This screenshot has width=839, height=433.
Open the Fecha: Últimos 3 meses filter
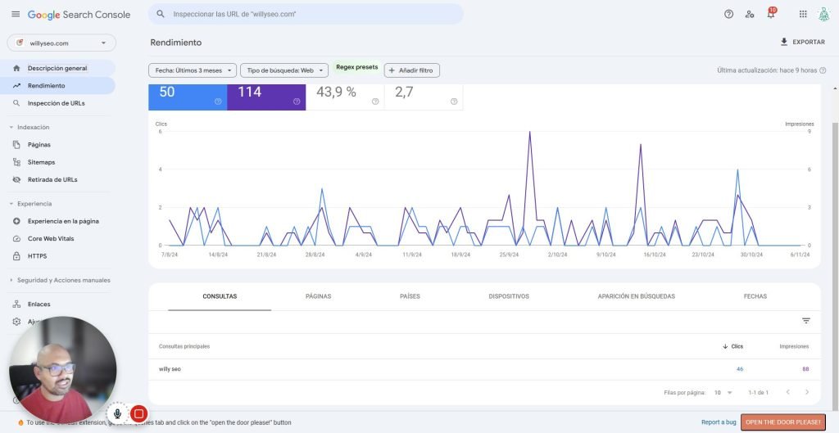[193, 70]
